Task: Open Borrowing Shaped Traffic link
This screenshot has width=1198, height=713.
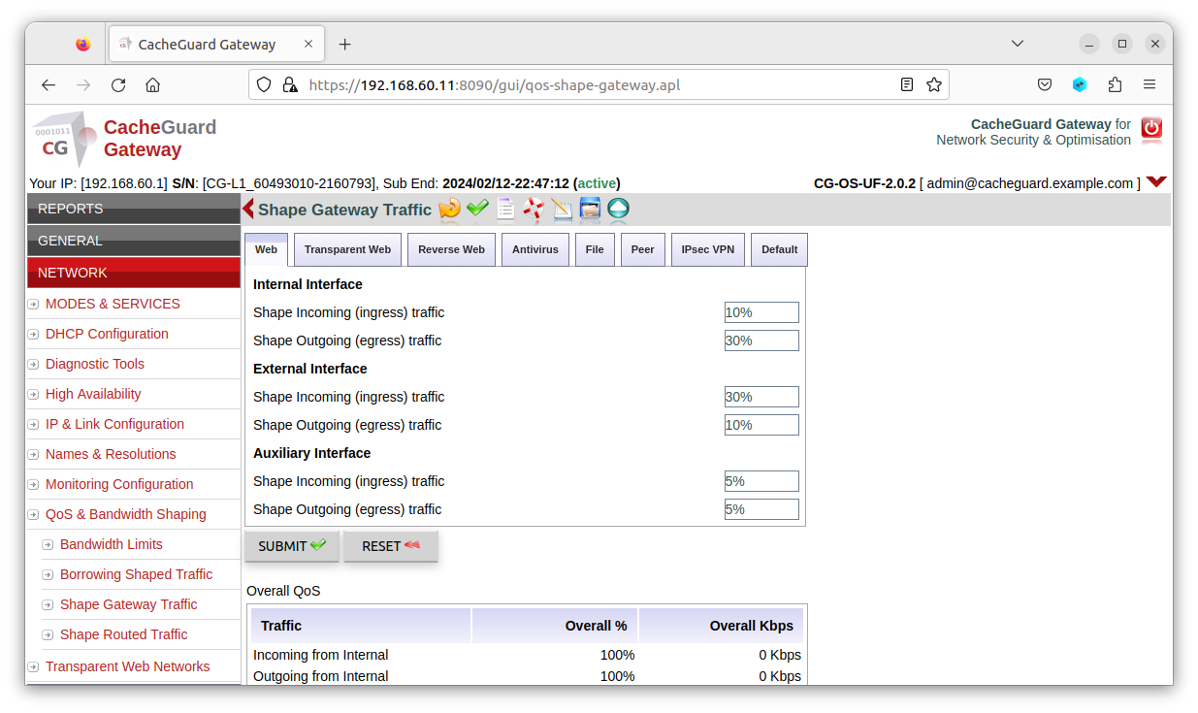Action: [136, 574]
